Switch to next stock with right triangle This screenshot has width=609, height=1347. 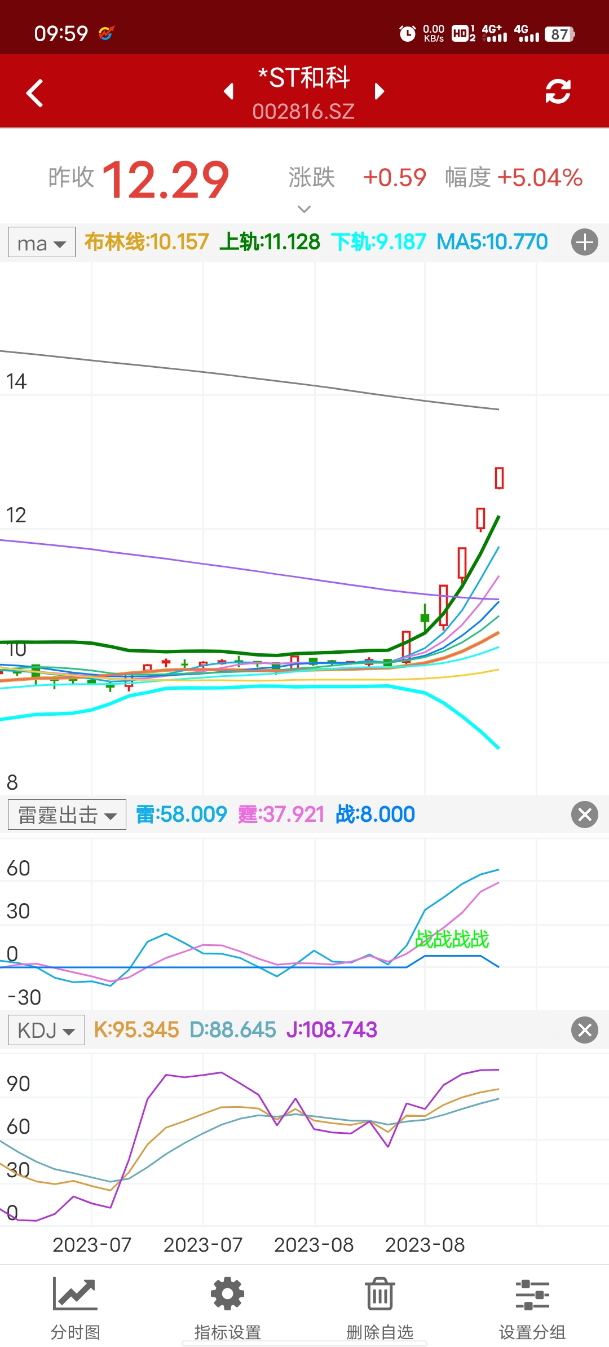click(x=379, y=91)
